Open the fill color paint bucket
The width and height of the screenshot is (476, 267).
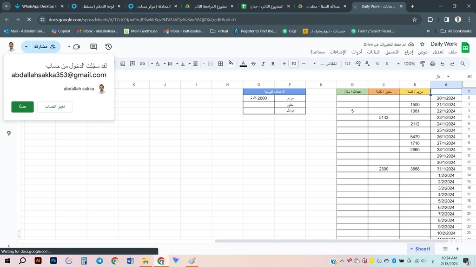(x=231, y=64)
